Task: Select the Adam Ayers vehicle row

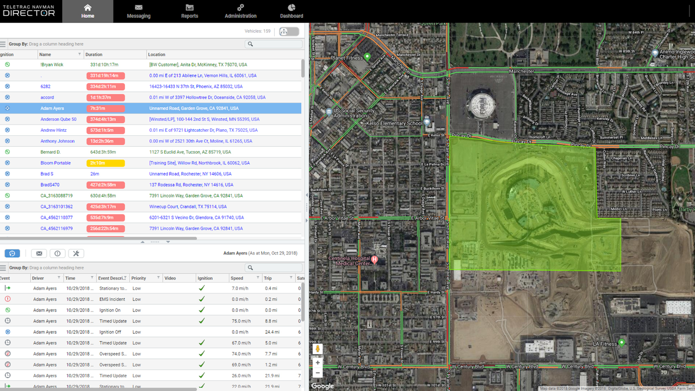Action: (x=151, y=109)
